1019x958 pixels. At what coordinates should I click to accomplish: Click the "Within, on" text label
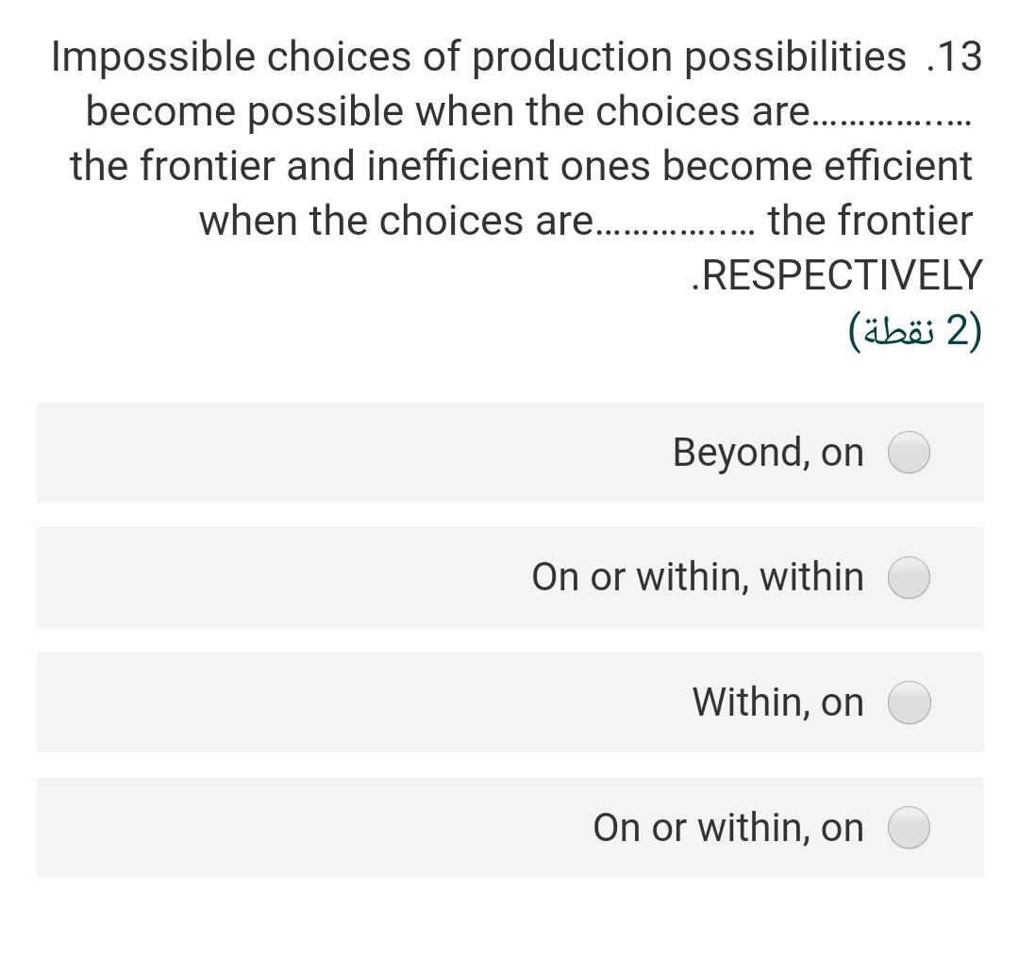(777, 702)
